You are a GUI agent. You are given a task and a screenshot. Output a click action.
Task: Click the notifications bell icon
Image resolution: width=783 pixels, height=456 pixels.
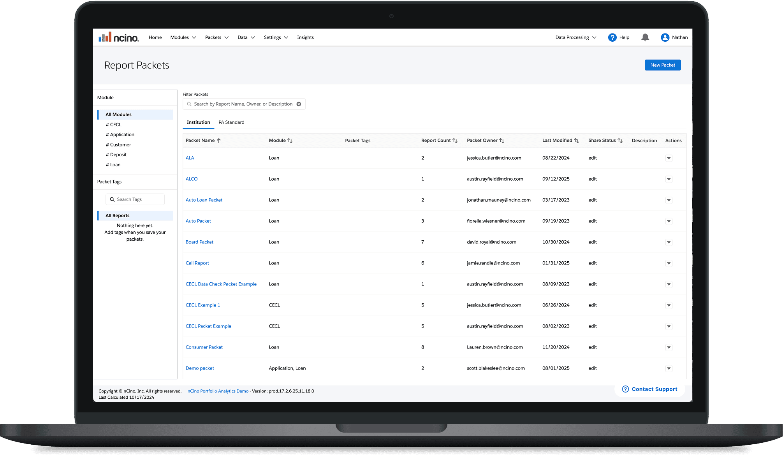645,37
